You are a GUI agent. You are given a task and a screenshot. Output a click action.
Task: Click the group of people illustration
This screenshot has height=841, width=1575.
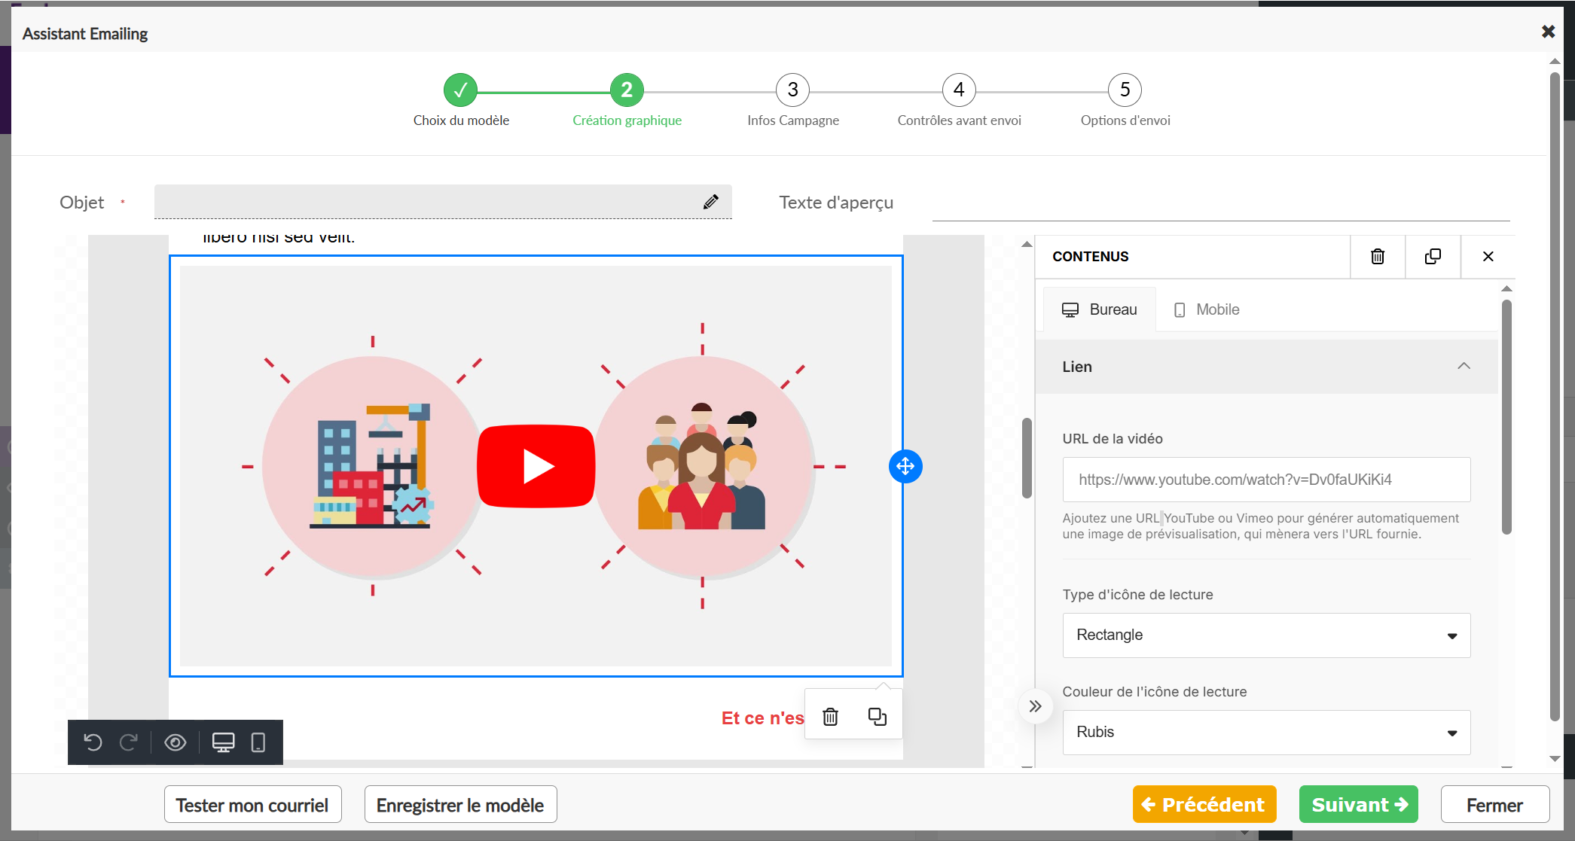tap(702, 467)
